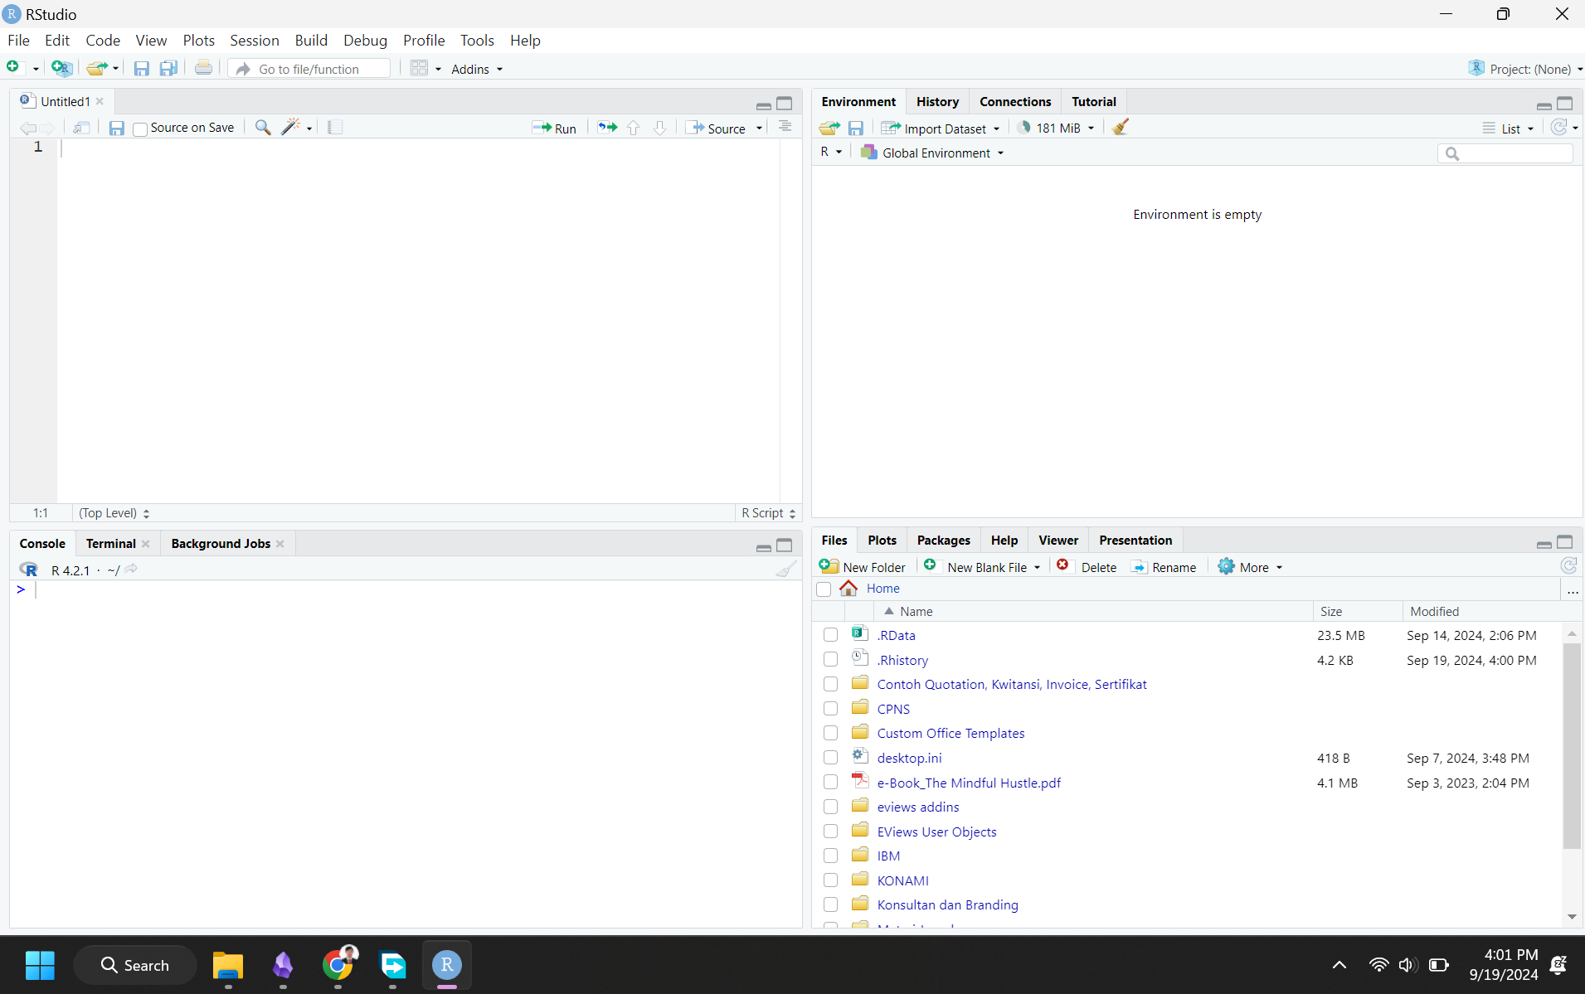Screen dimensions: 1585x994
Task: Toggle the Source on Save checkbox
Action: point(140,128)
